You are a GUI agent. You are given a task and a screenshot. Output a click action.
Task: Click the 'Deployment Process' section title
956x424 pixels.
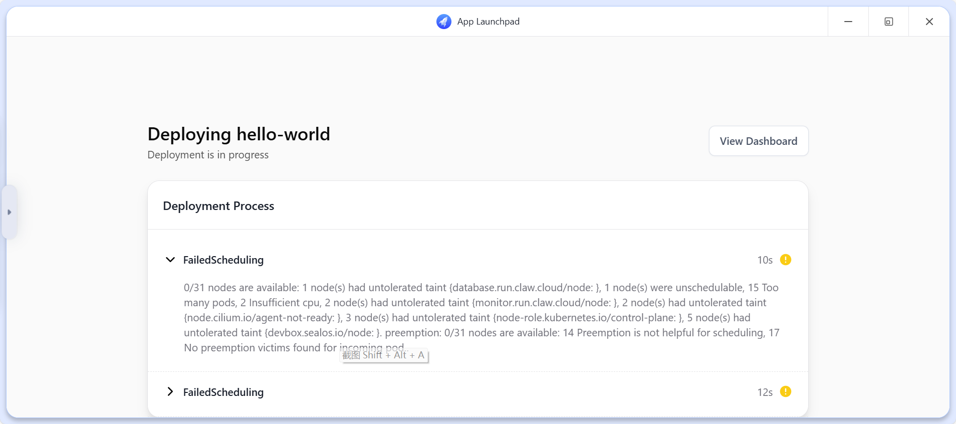coord(218,206)
